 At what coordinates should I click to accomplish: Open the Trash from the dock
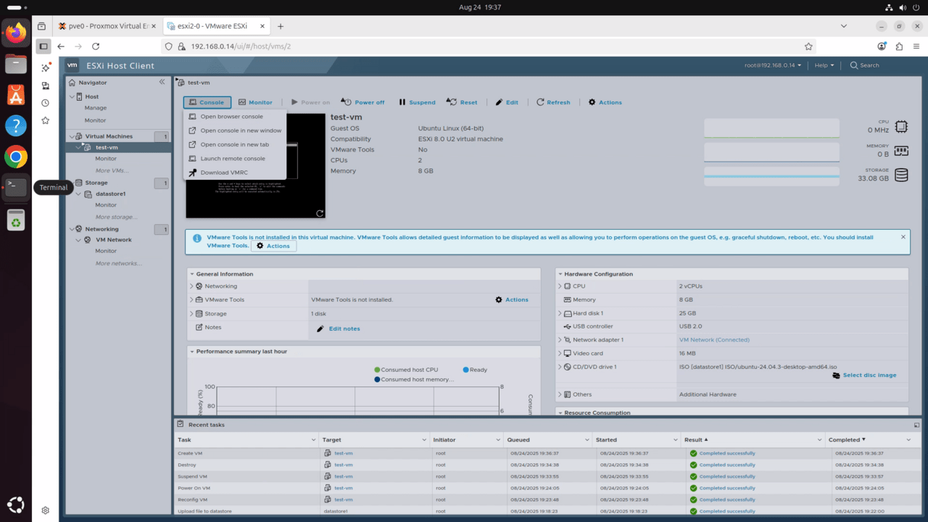(x=16, y=220)
